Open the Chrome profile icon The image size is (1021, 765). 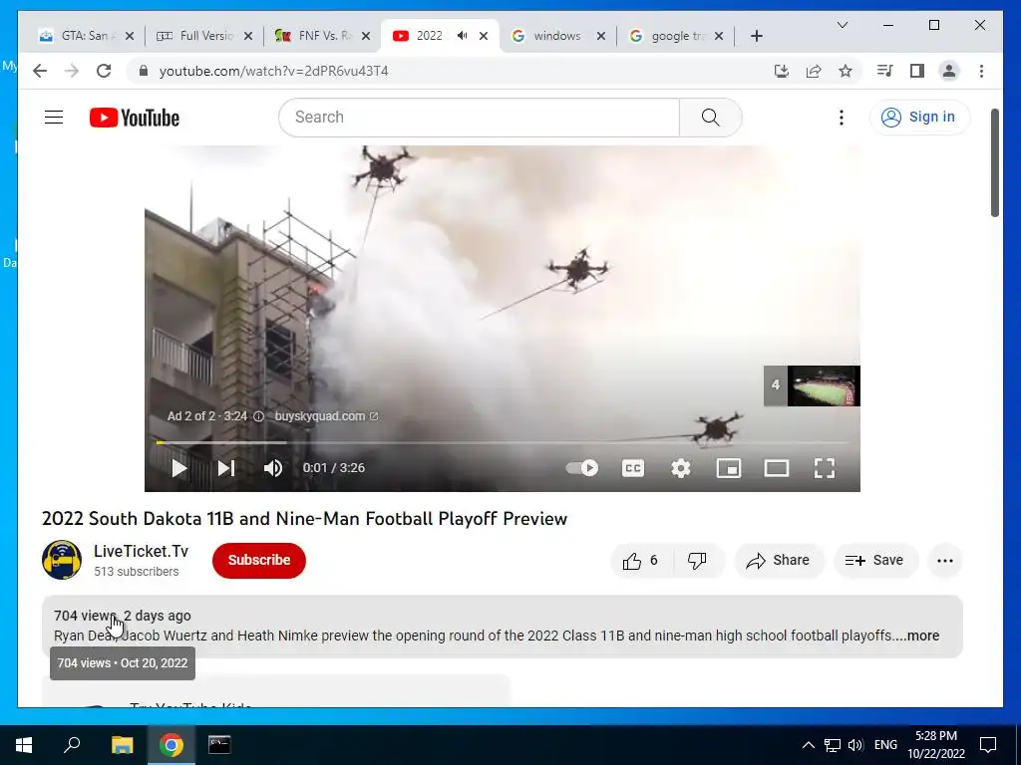coord(949,71)
